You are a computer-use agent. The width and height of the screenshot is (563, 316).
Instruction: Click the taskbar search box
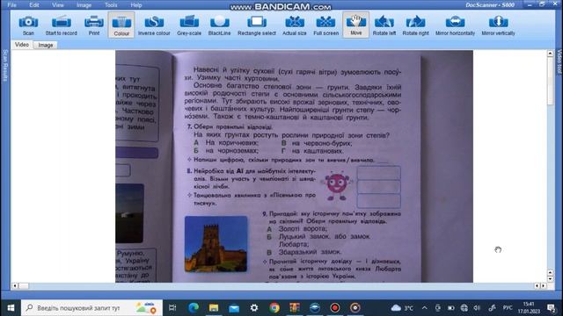click(91, 308)
